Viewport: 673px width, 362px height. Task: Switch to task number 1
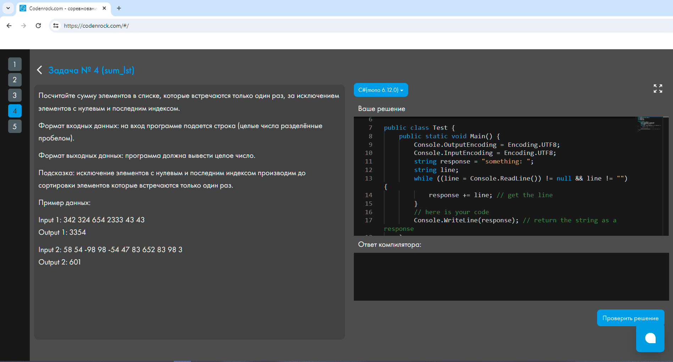coord(15,64)
